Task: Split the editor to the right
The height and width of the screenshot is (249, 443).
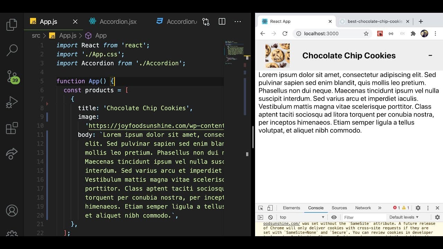Action: pyautogui.click(x=222, y=21)
